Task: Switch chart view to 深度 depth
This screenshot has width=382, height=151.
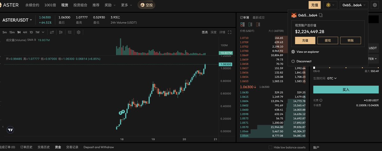Action: coord(214,32)
